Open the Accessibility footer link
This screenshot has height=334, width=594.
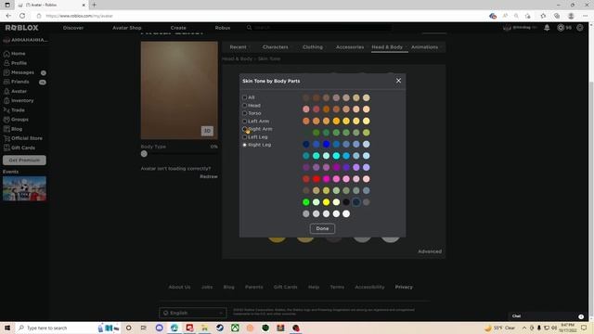369,287
